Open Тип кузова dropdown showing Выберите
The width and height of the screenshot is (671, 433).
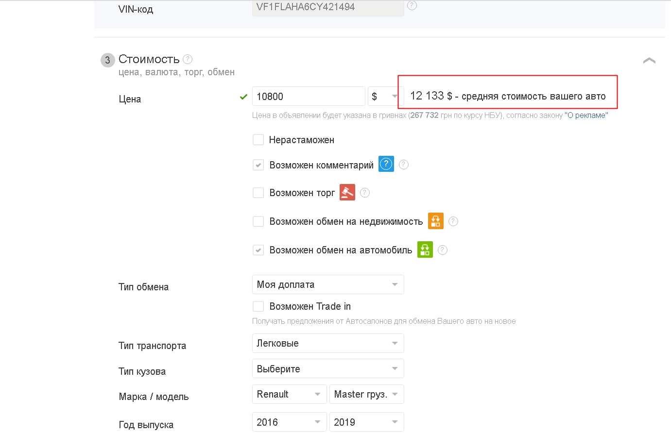click(x=328, y=369)
